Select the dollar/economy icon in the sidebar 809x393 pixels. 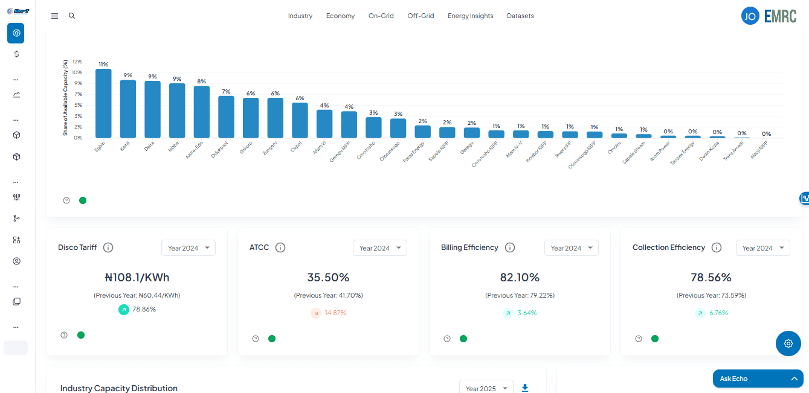[16, 54]
